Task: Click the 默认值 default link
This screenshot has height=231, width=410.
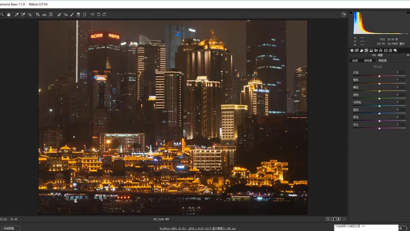Action: click(x=378, y=66)
